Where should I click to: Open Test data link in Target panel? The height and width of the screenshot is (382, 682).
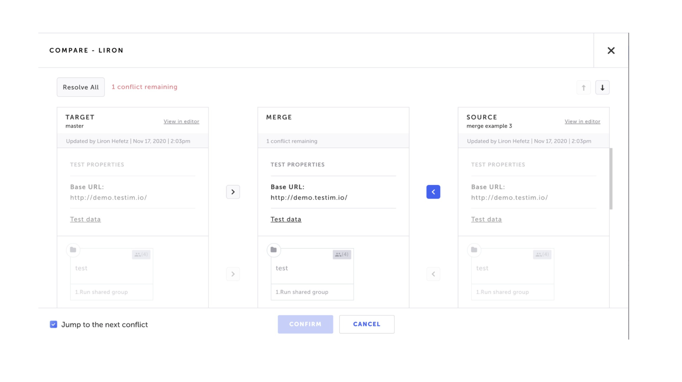pos(85,219)
